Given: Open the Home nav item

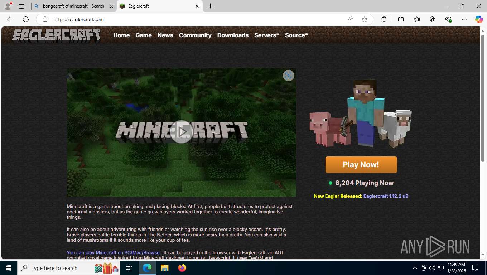Looking at the screenshot, I should click(121, 35).
